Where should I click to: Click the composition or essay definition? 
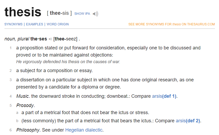(54, 71)
